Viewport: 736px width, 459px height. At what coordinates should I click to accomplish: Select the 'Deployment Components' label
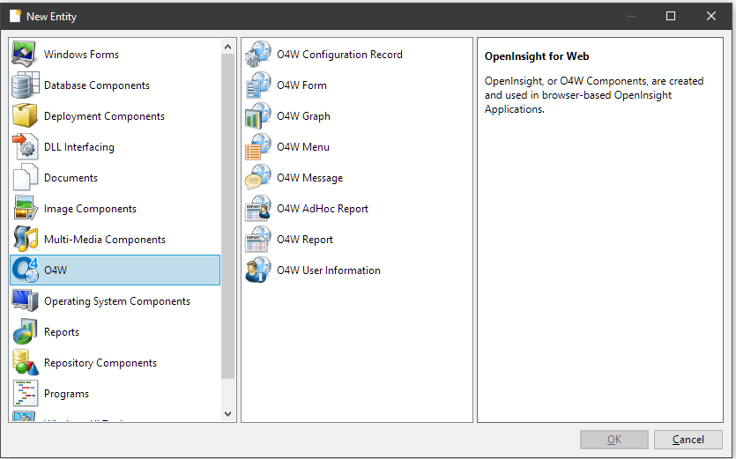pyautogui.click(x=104, y=116)
